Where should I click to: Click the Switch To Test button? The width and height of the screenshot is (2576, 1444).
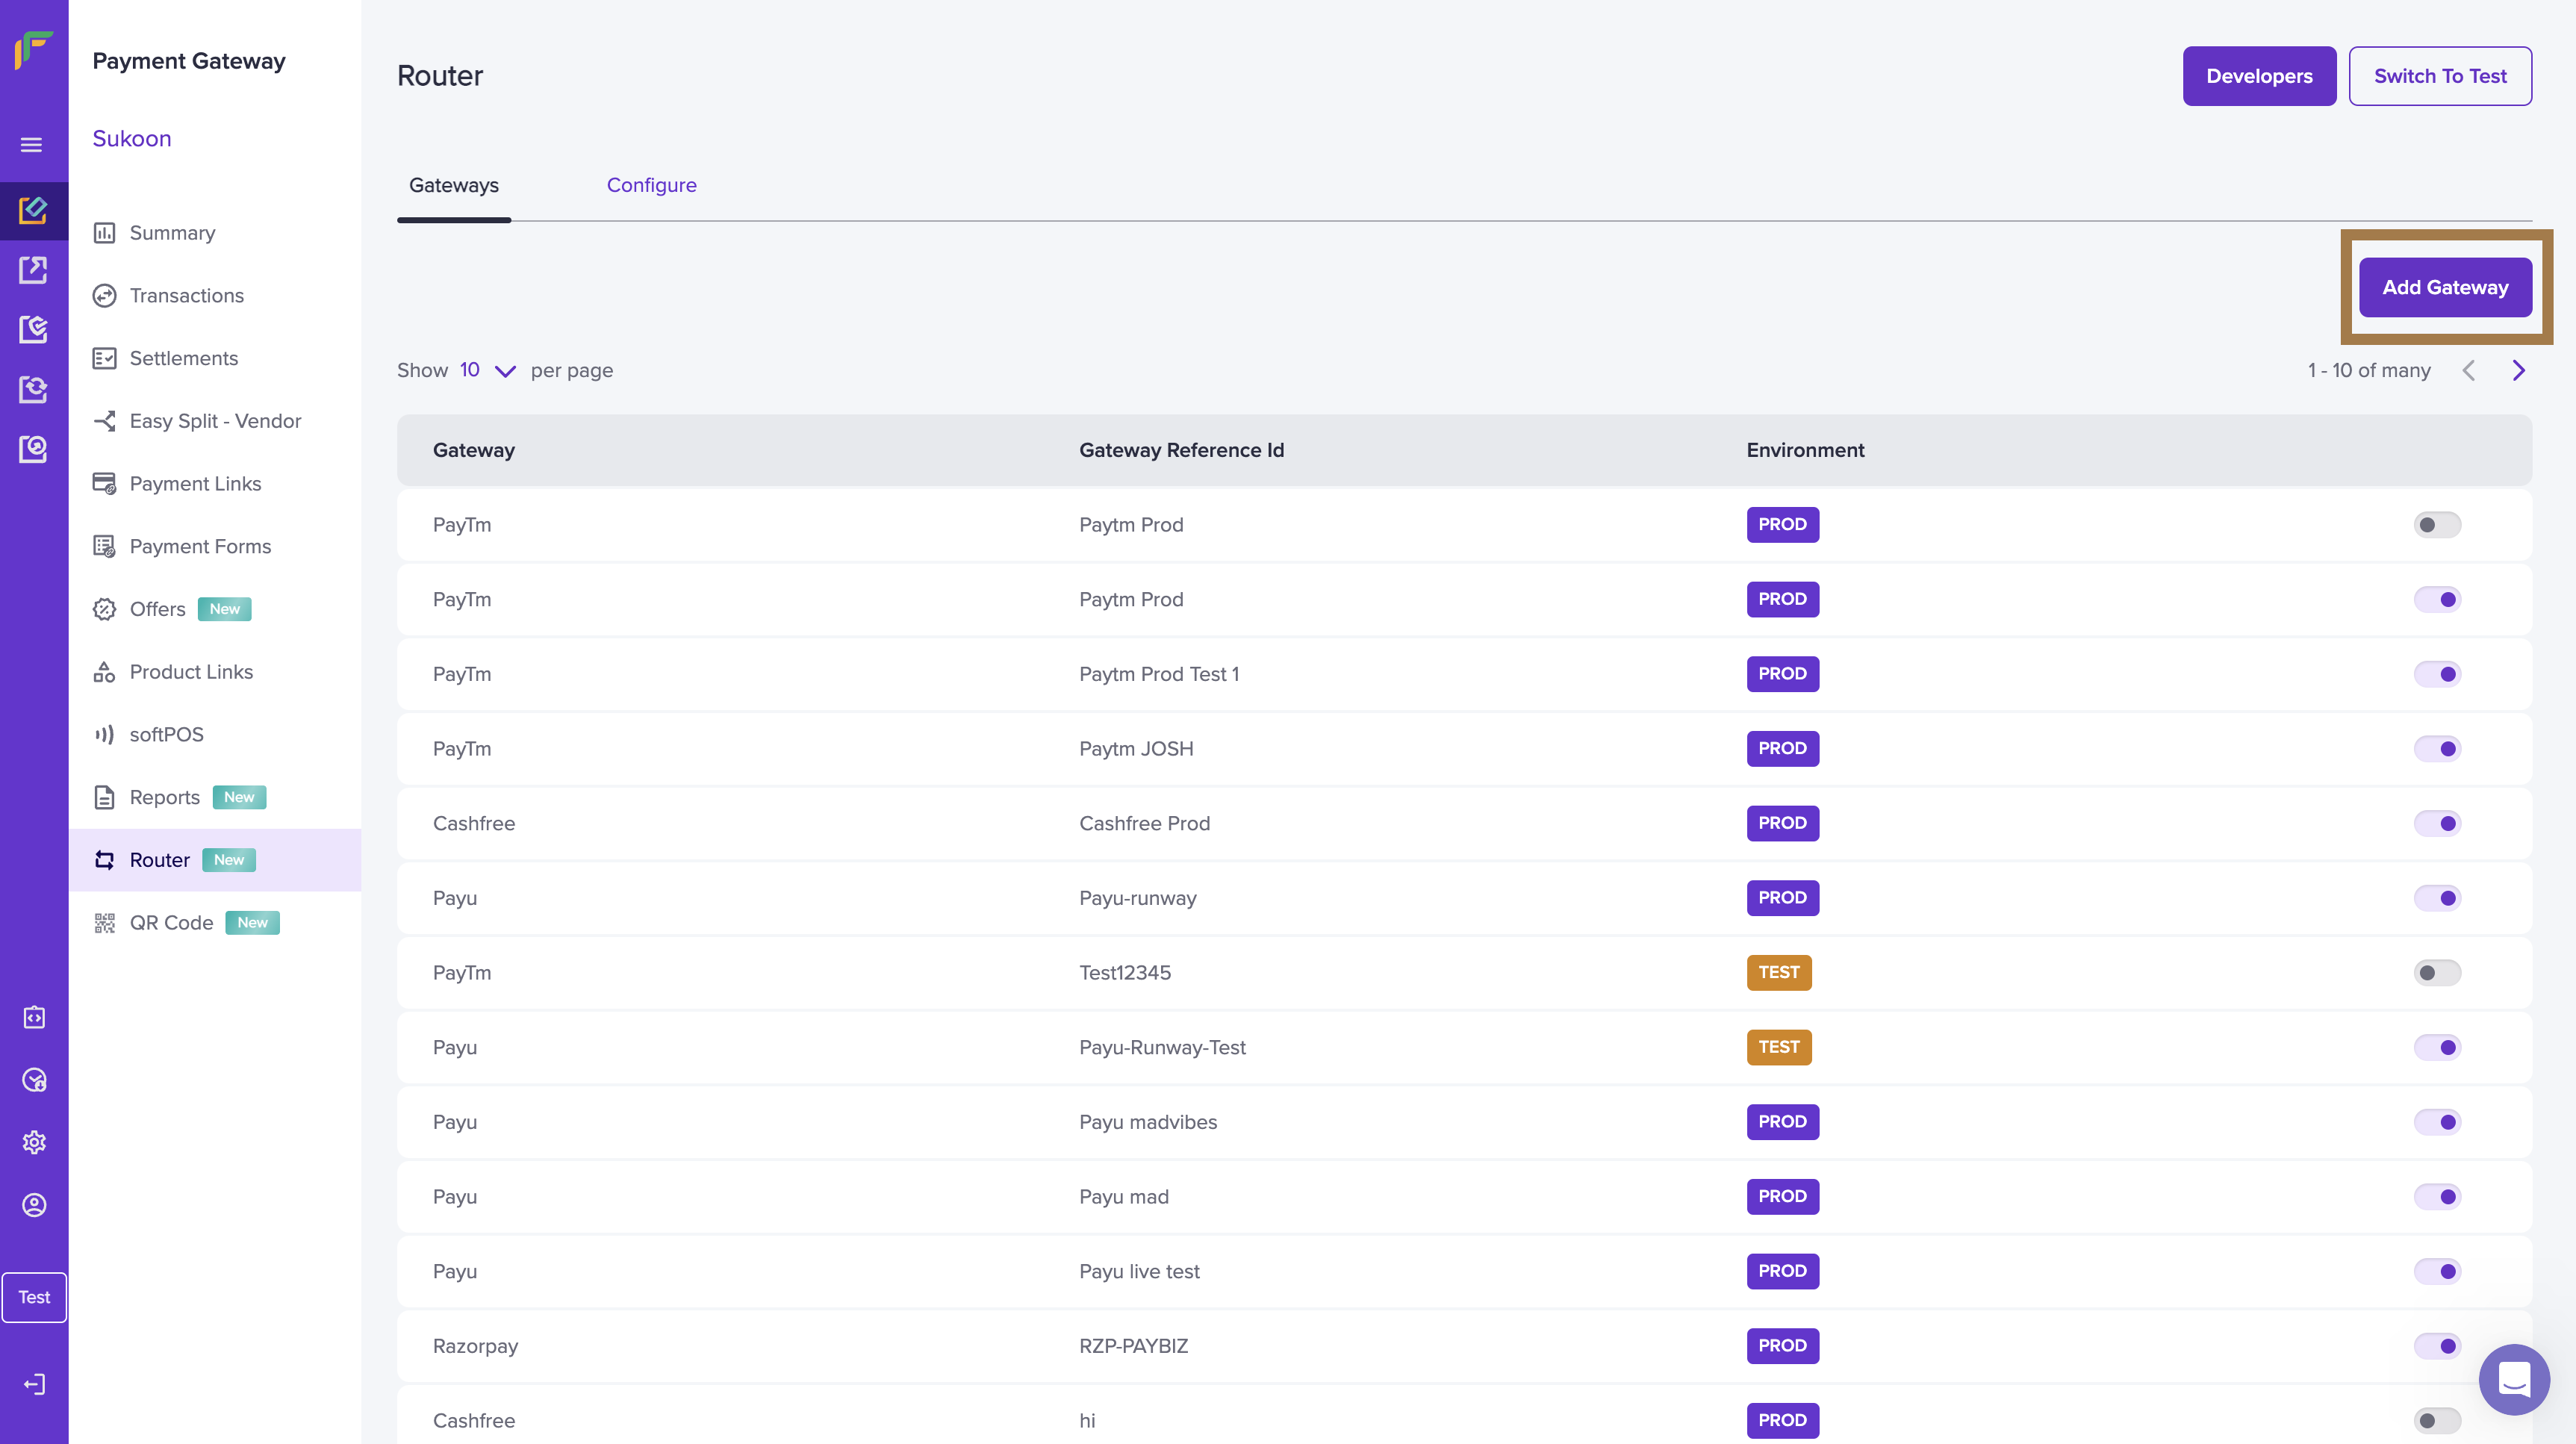[2439, 76]
